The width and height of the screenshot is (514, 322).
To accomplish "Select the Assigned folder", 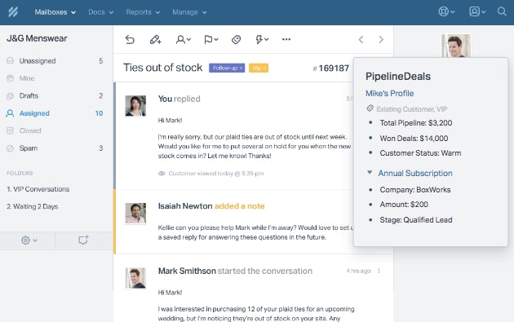I will point(55,113).
